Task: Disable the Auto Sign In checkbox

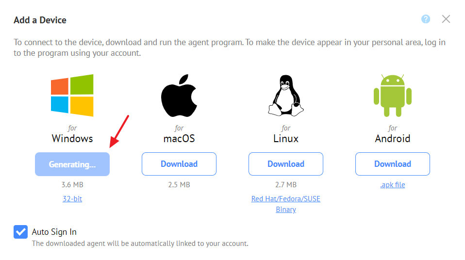Action: click(20, 232)
